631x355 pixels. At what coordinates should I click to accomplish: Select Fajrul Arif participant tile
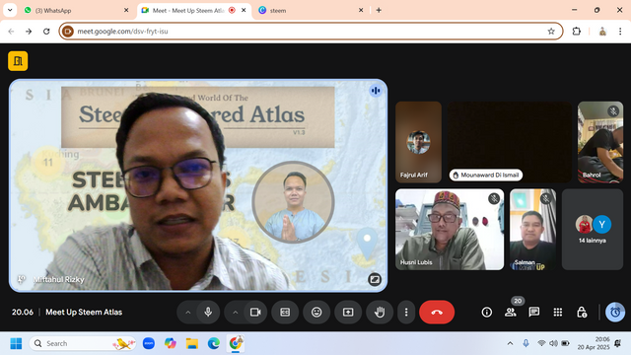click(418, 142)
